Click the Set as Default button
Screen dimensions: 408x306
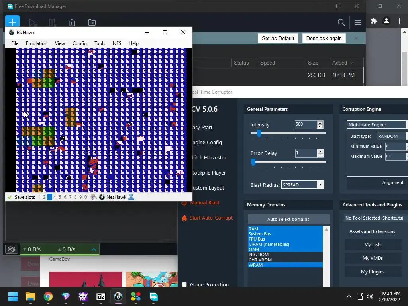pos(278,39)
